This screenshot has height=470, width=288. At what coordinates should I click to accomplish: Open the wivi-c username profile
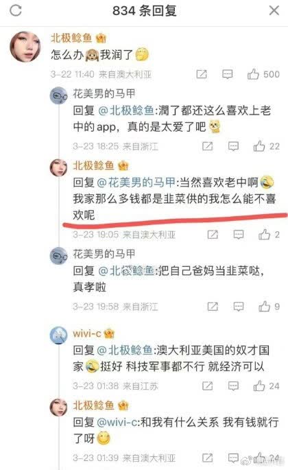pos(87,333)
